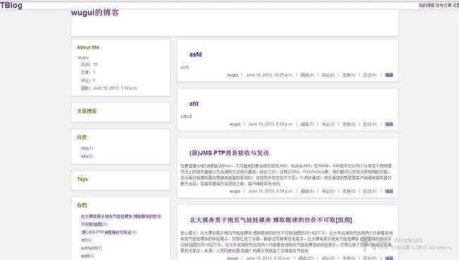The height and width of the screenshot is (260, 459).
Task: Click 支持(0) on the JMS PTP post
Action: (349, 191)
